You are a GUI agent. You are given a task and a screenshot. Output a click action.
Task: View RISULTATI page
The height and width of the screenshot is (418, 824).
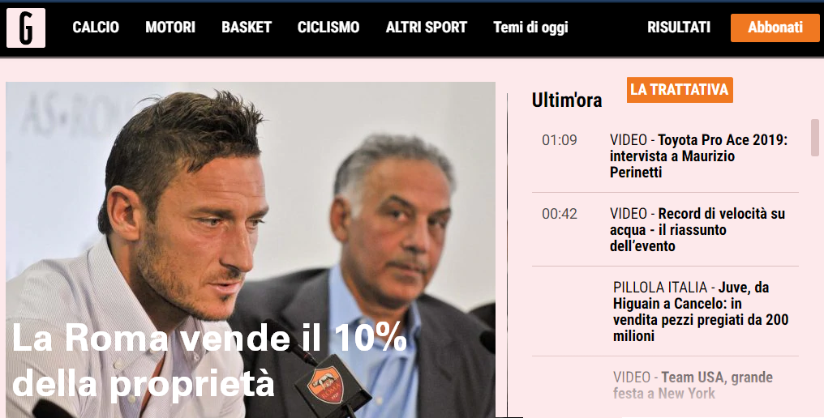[x=679, y=28]
